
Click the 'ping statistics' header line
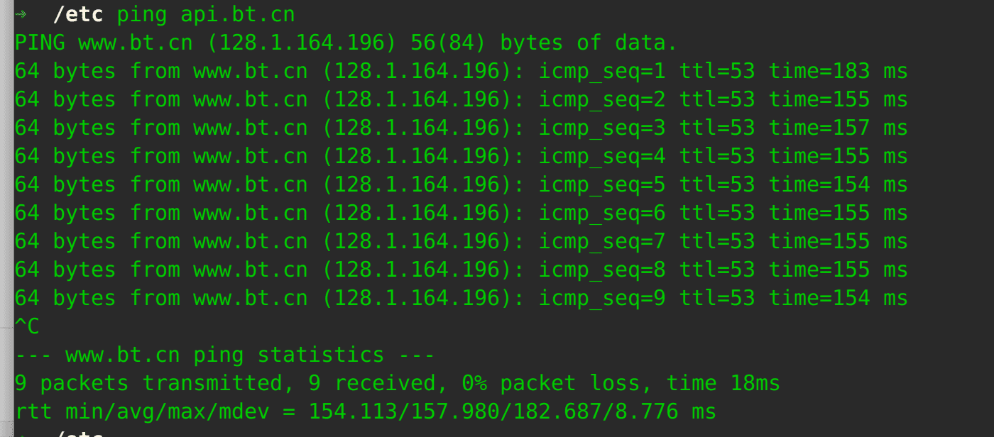[x=224, y=355]
